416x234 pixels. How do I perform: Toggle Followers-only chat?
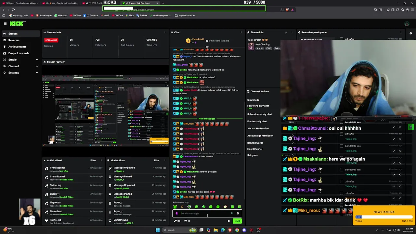coord(258,106)
